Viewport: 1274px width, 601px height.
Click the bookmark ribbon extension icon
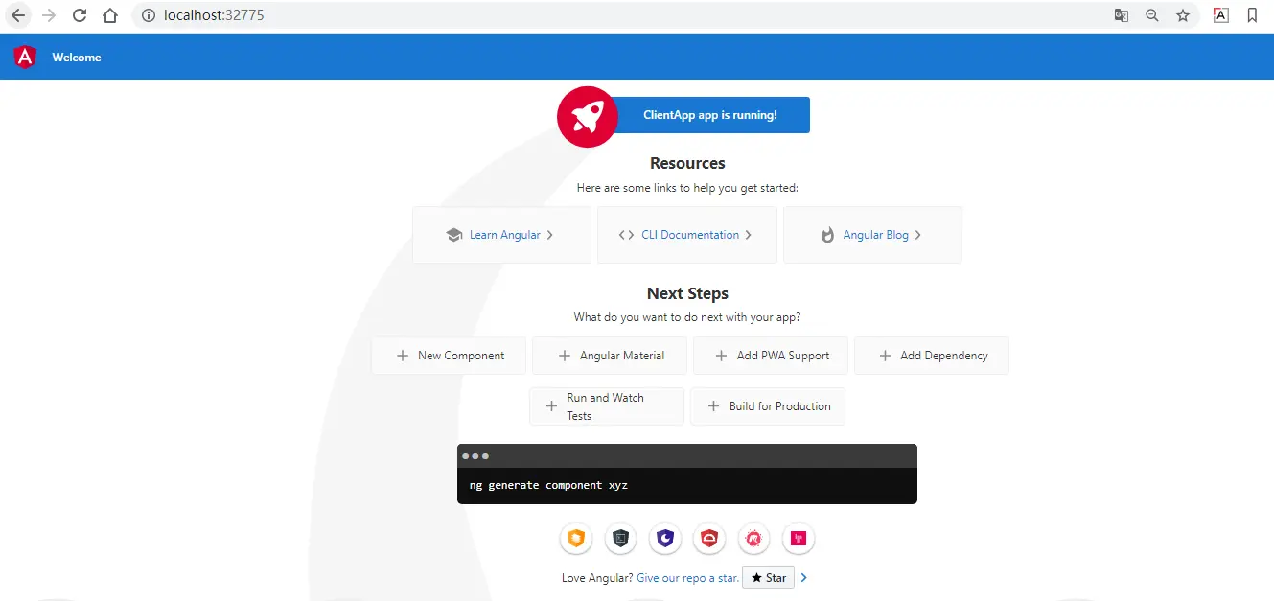(1252, 15)
